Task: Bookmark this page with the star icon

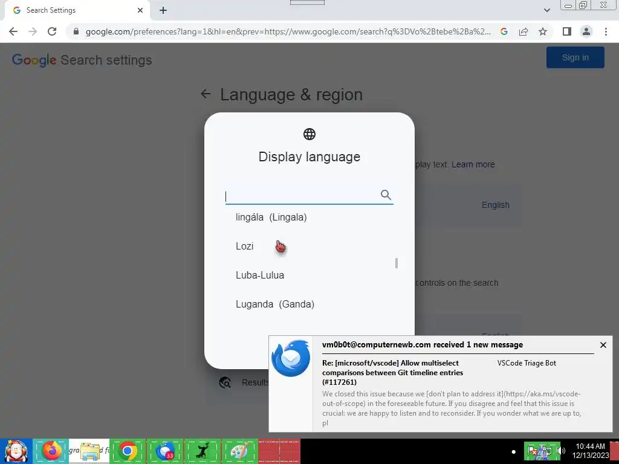Action: click(x=543, y=31)
